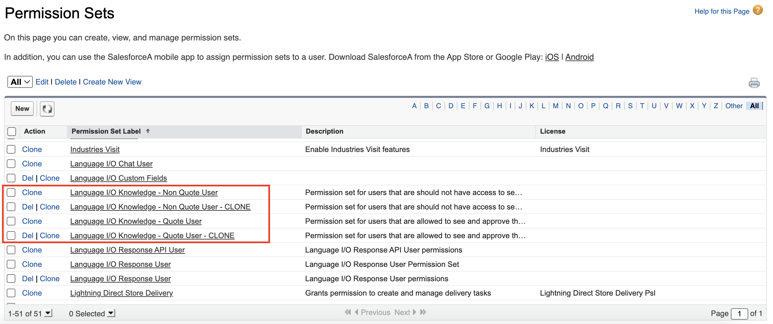Sort by the Description column header

click(x=324, y=131)
